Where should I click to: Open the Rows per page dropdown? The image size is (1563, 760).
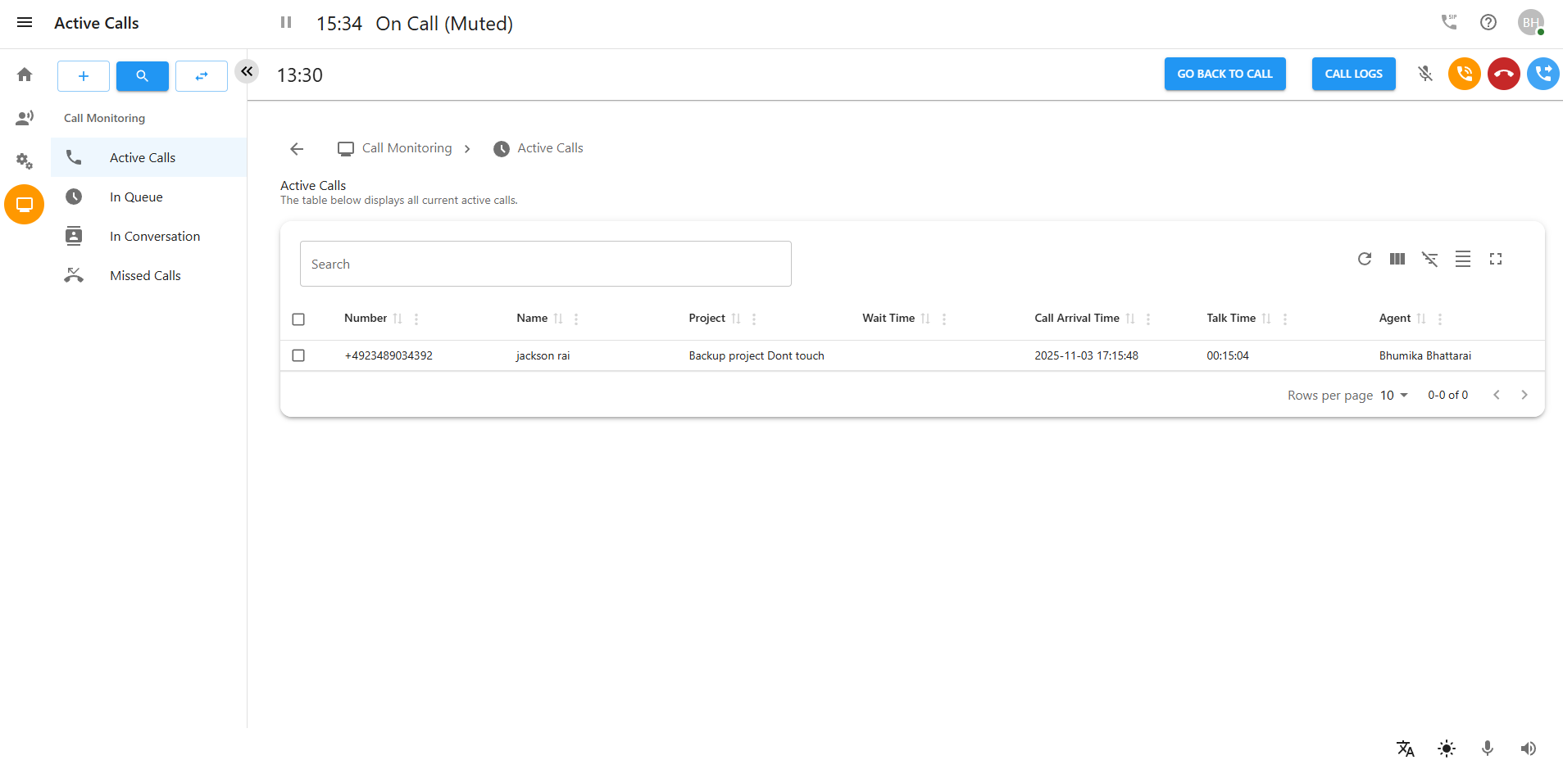[x=1392, y=395]
